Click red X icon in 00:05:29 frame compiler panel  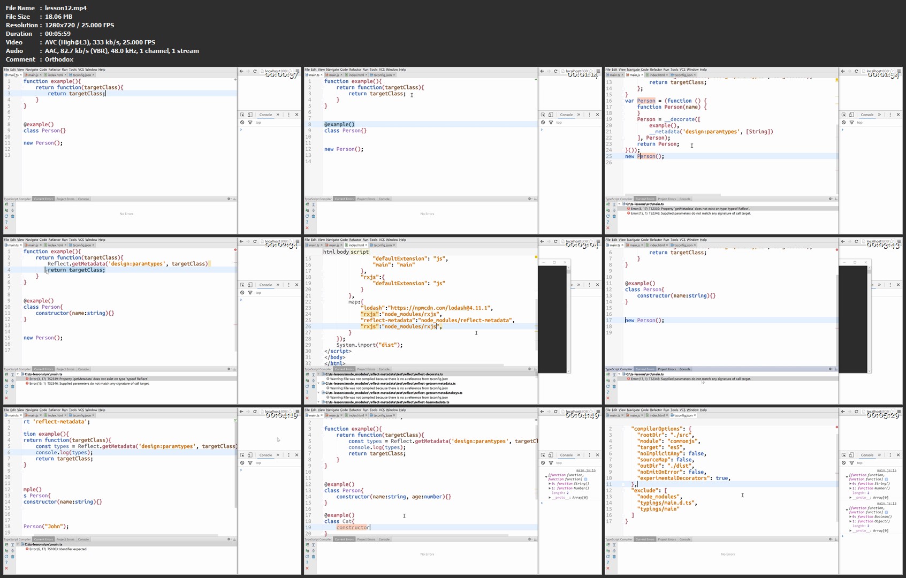608,568
